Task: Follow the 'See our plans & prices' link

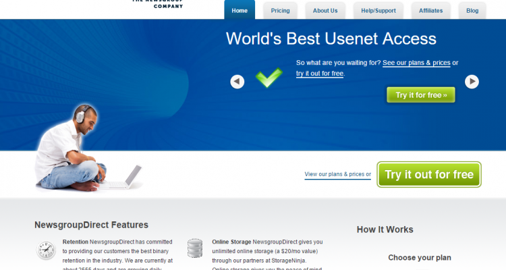Action: [x=416, y=63]
